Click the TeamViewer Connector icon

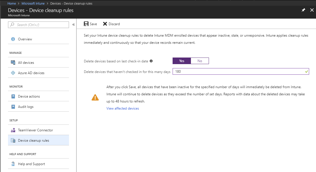[x=13, y=130]
